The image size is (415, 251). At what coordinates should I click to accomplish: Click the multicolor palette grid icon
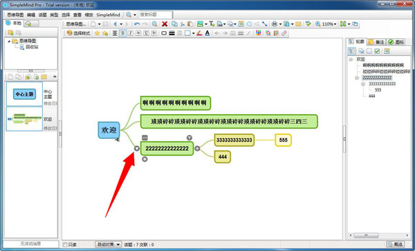pyautogui.click(x=259, y=33)
